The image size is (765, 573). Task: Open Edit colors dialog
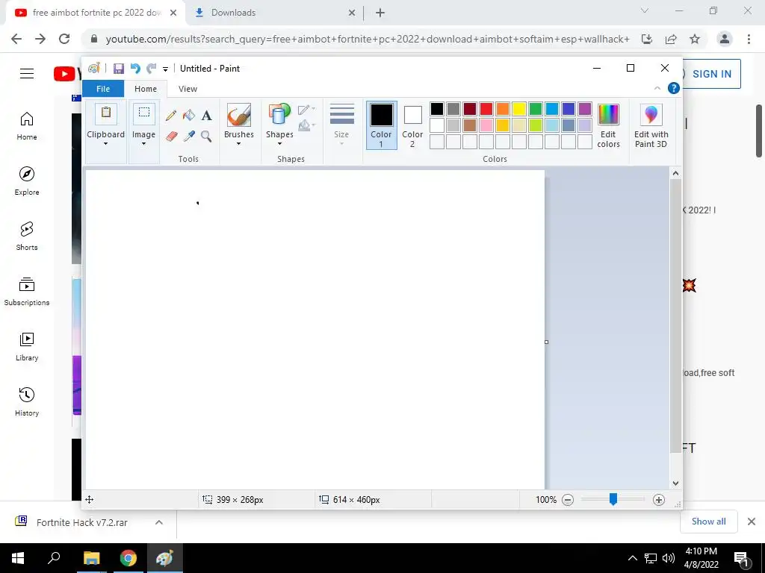click(608, 125)
